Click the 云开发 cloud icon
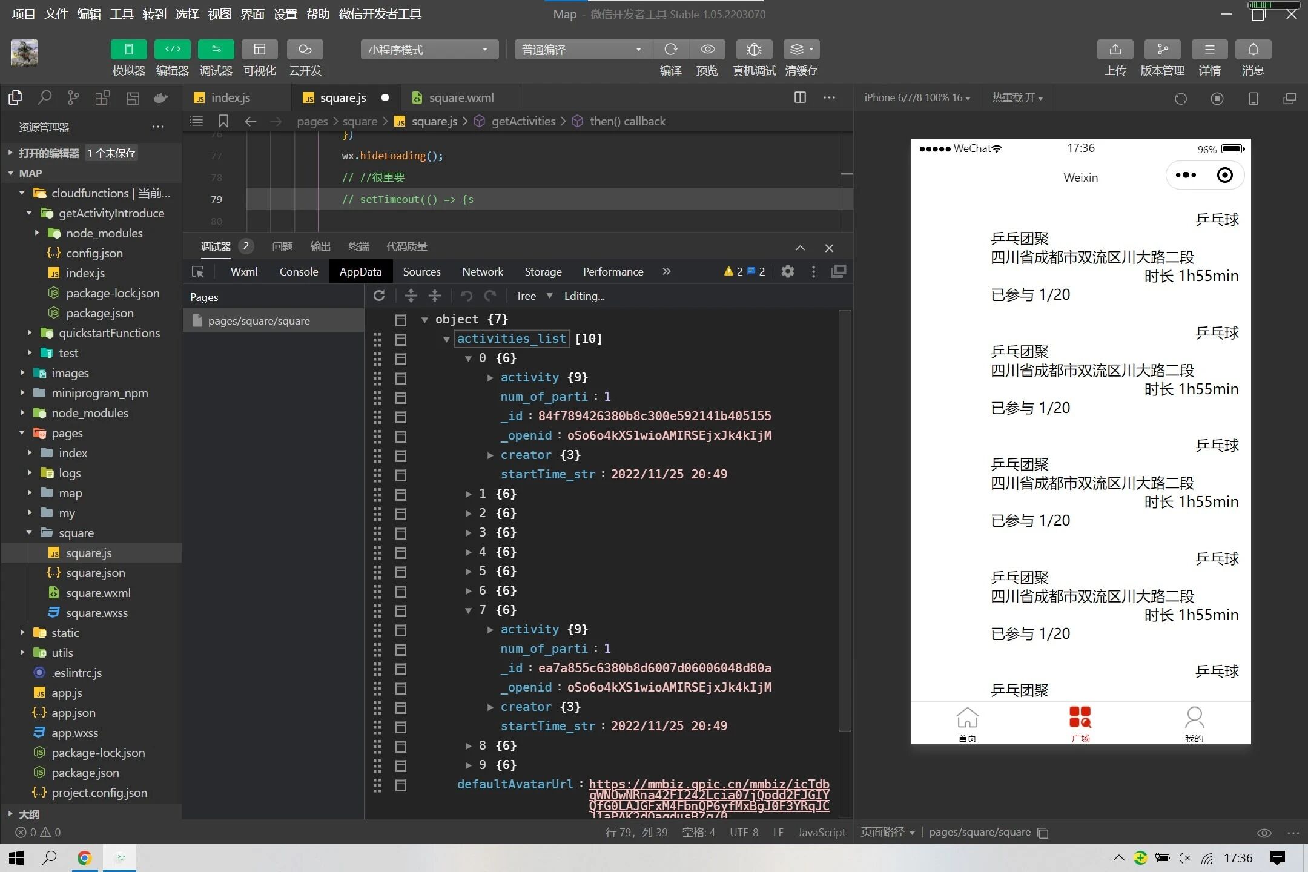 pos(305,50)
